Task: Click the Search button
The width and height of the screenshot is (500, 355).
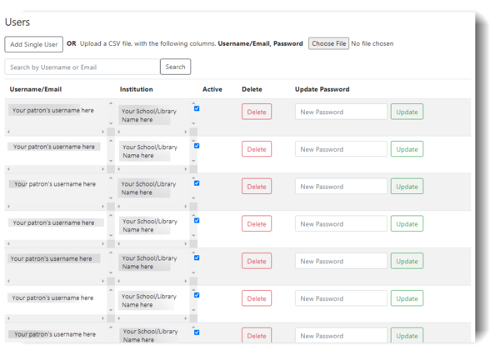Action: 175,67
